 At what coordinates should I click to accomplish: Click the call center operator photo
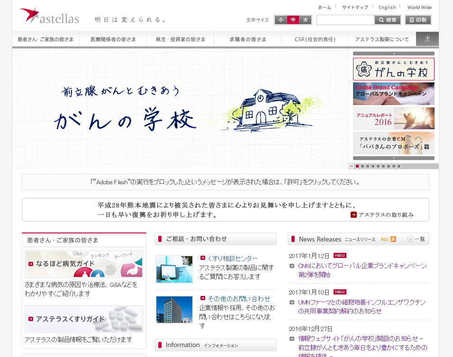pyautogui.click(x=174, y=269)
